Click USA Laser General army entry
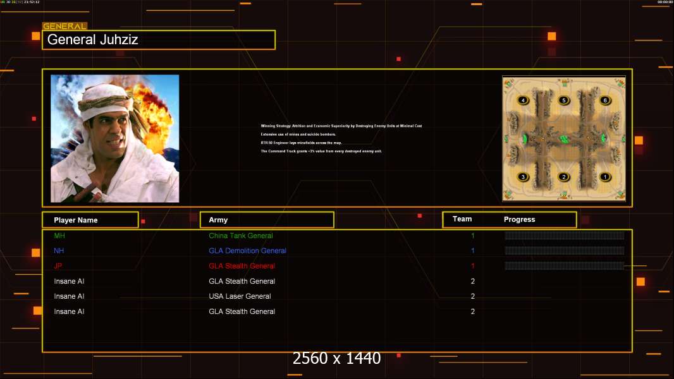The height and width of the screenshot is (379, 674). pyautogui.click(x=240, y=296)
